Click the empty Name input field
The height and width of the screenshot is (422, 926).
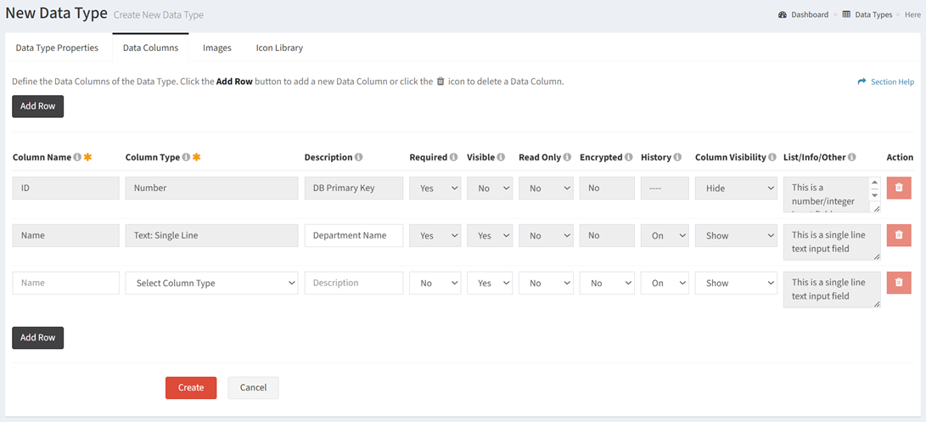point(65,283)
